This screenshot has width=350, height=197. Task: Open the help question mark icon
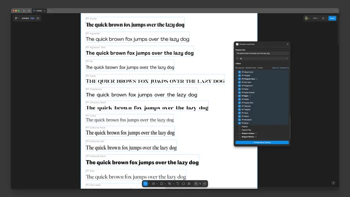(x=333, y=183)
